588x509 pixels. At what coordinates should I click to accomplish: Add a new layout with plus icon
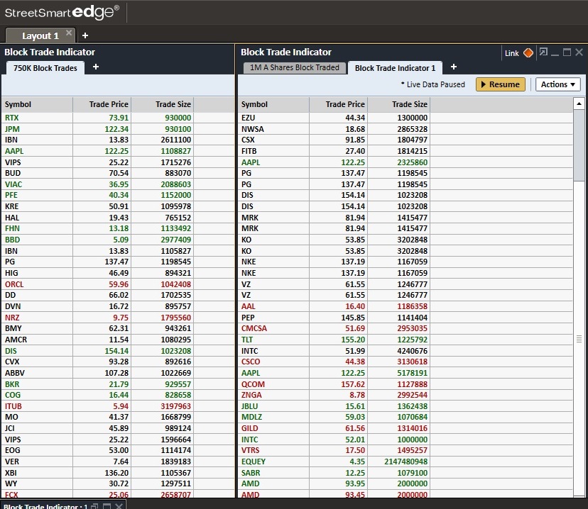(85, 35)
